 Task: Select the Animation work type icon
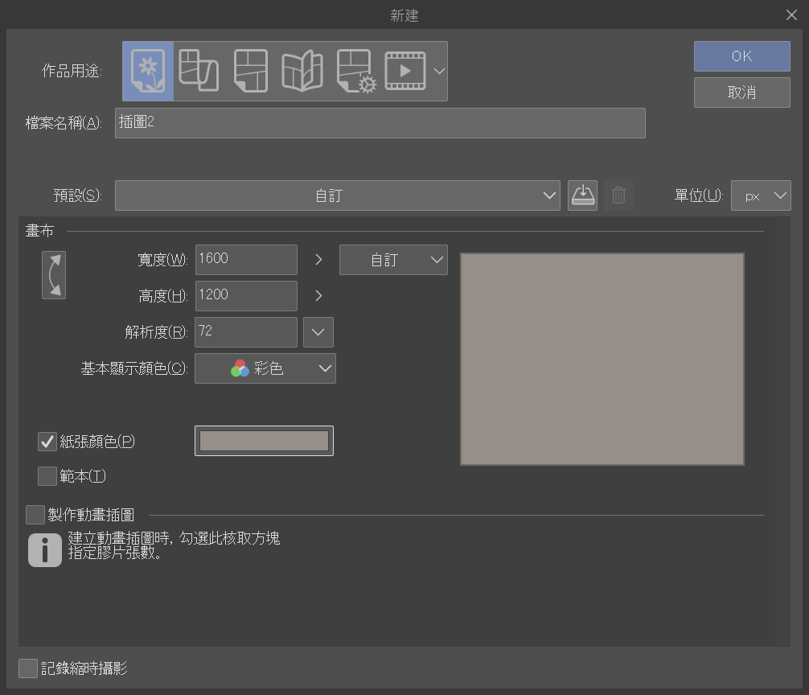[405, 71]
